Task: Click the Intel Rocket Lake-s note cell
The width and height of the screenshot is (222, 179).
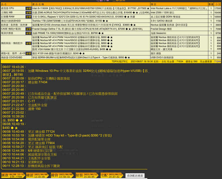Action: click(x=179, y=8)
